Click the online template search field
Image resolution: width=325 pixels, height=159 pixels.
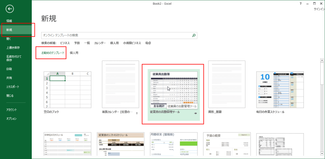coord(116,36)
